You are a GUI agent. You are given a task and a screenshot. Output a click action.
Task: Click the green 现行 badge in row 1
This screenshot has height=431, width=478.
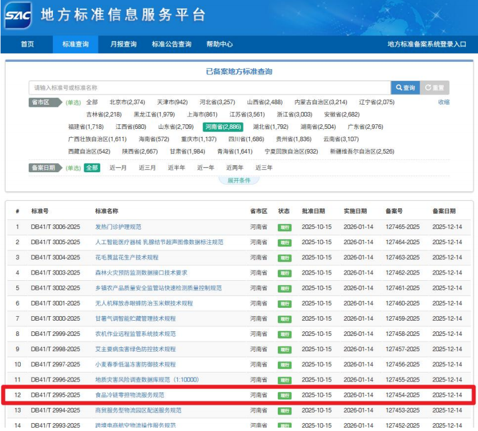285,227
